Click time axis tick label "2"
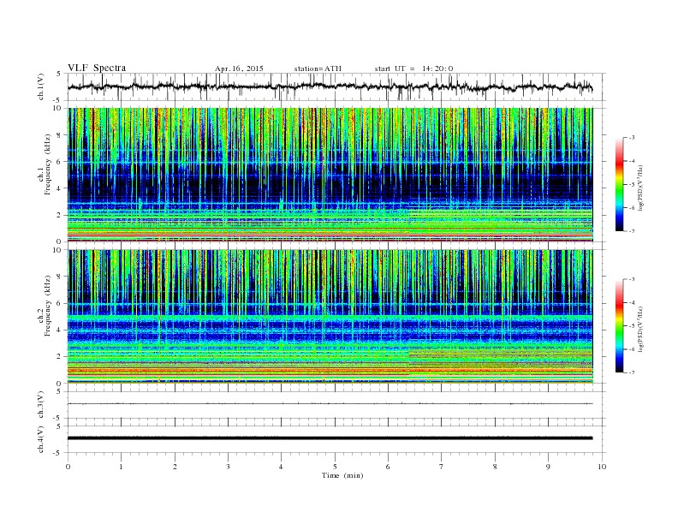Screen dimensions: 678x524 (x=175, y=467)
